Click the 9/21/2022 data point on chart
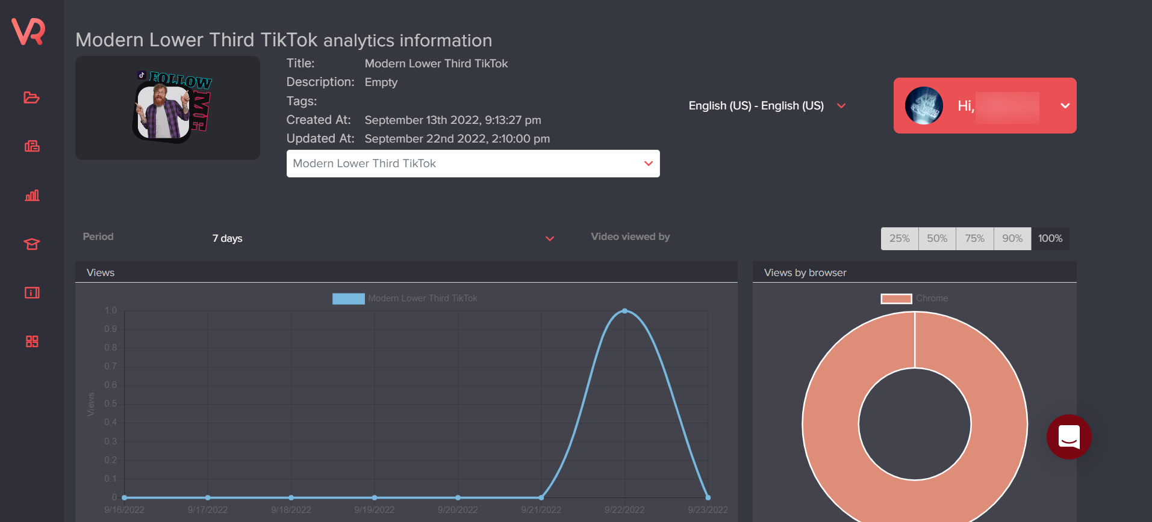Viewport: 1152px width, 522px height. (541, 497)
